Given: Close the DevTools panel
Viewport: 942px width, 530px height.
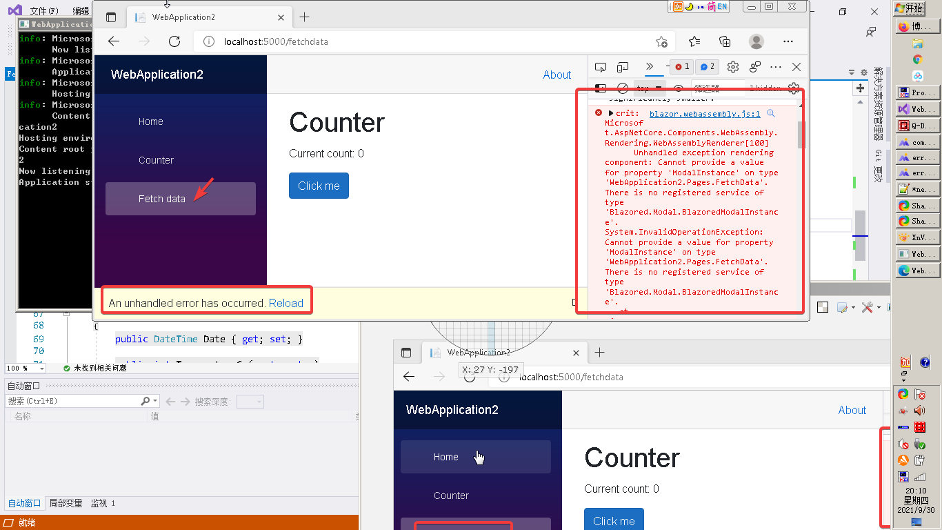Looking at the screenshot, I should pos(796,67).
